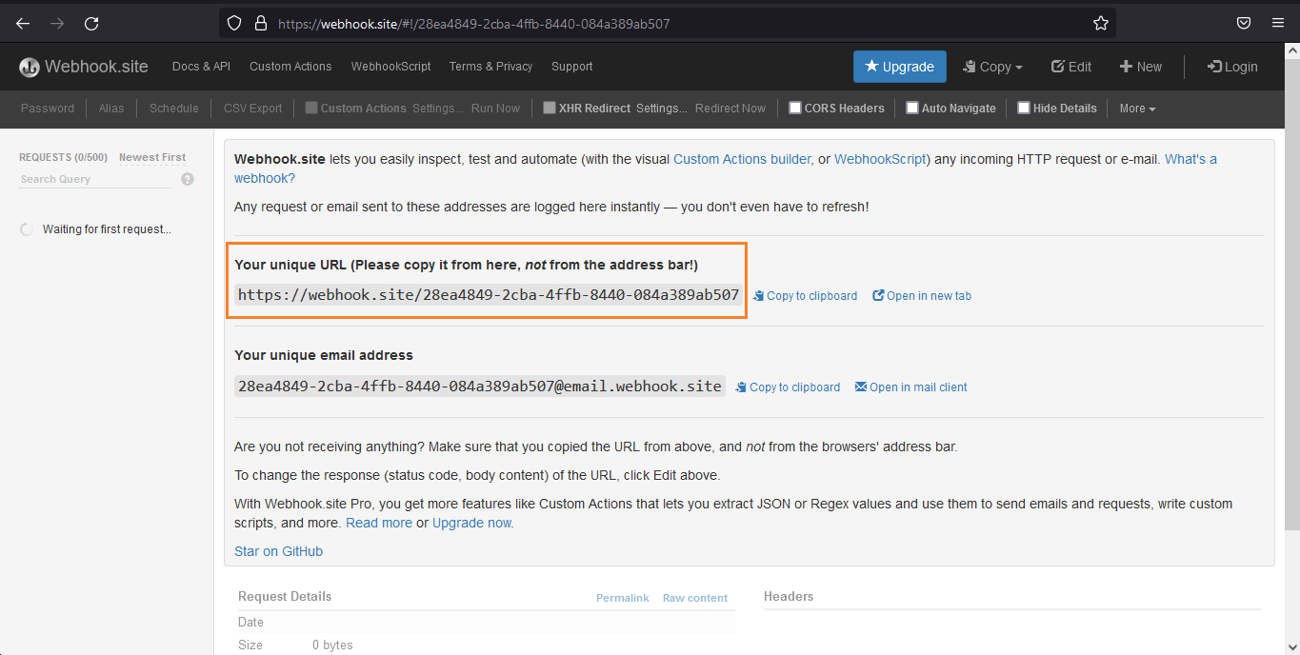
Task: Open Custom Actions in the top navigation
Action: (290, 67)
